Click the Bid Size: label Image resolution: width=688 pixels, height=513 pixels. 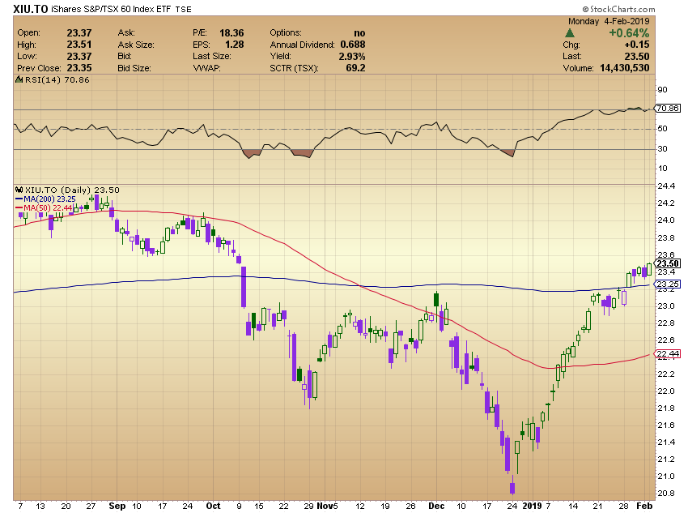coord(134,68)
